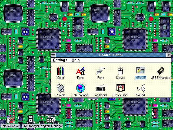This screenshot has width=173, height=130.
Task: Click the Ports label text
Action: click(x=101, y=78)
